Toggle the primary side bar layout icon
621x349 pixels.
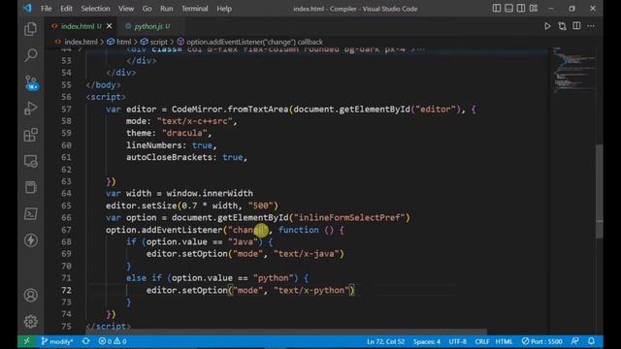coord(496,9)
